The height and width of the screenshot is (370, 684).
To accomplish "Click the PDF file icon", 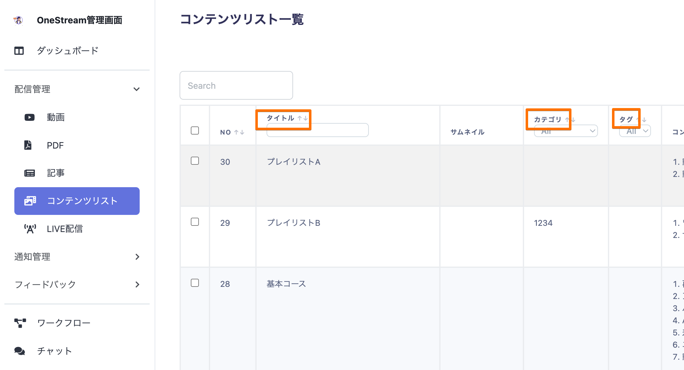I will (28, 145).
